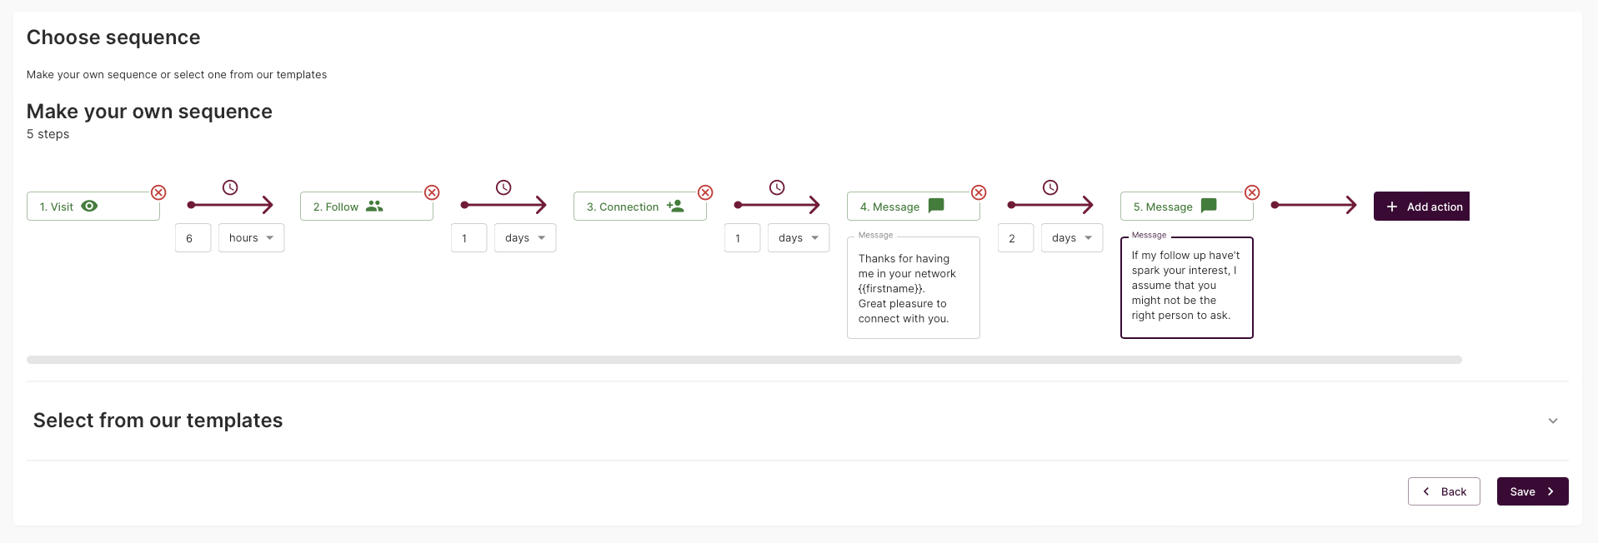Click delay value field showing 6
1598x543 pixels.
pos(193,238)
